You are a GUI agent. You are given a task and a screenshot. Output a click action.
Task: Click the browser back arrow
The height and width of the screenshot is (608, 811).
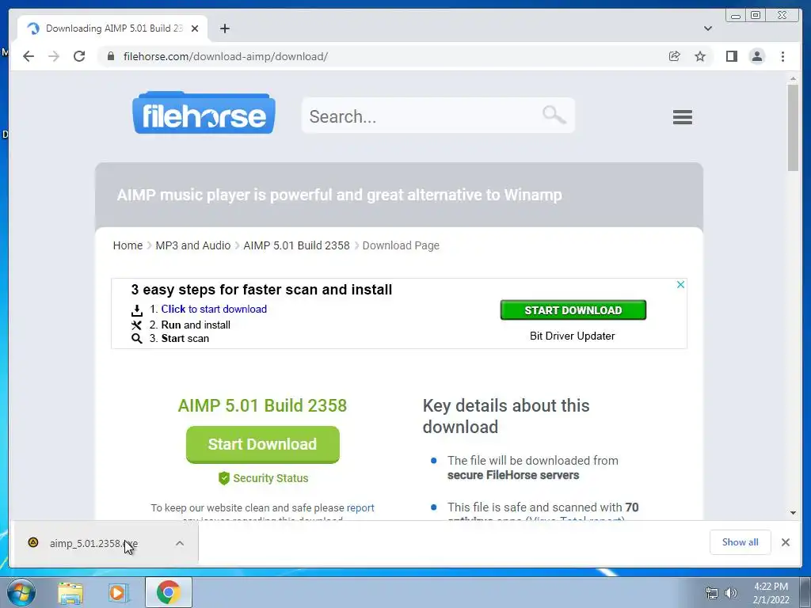(29, 56)
